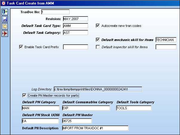Click the exit door icon in sidebar
The width and height of the screenshot is (180, 135).
click(x=5, y=12)
